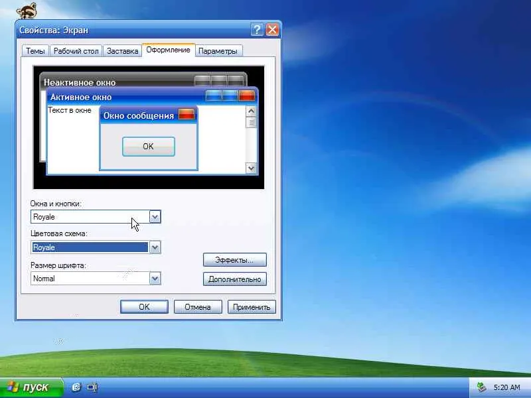The height and width of the screenshot is (398, 531).
Task: Click the 5:20 AM taskbar clock
Action: click(507, 387)
